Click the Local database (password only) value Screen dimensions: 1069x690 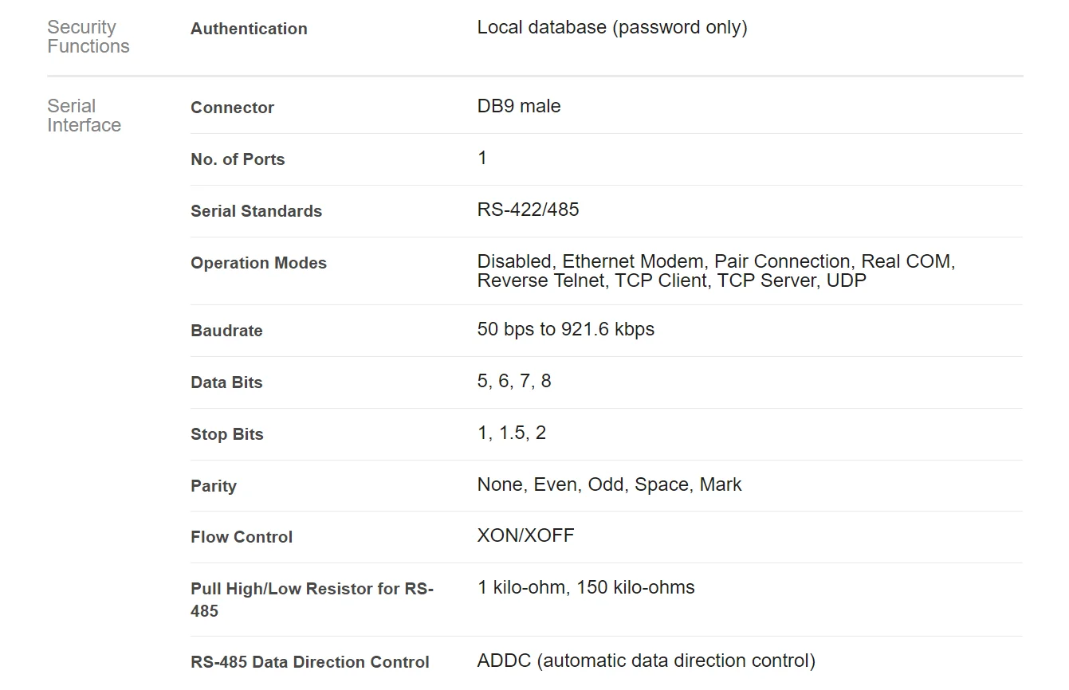[611, 27]
